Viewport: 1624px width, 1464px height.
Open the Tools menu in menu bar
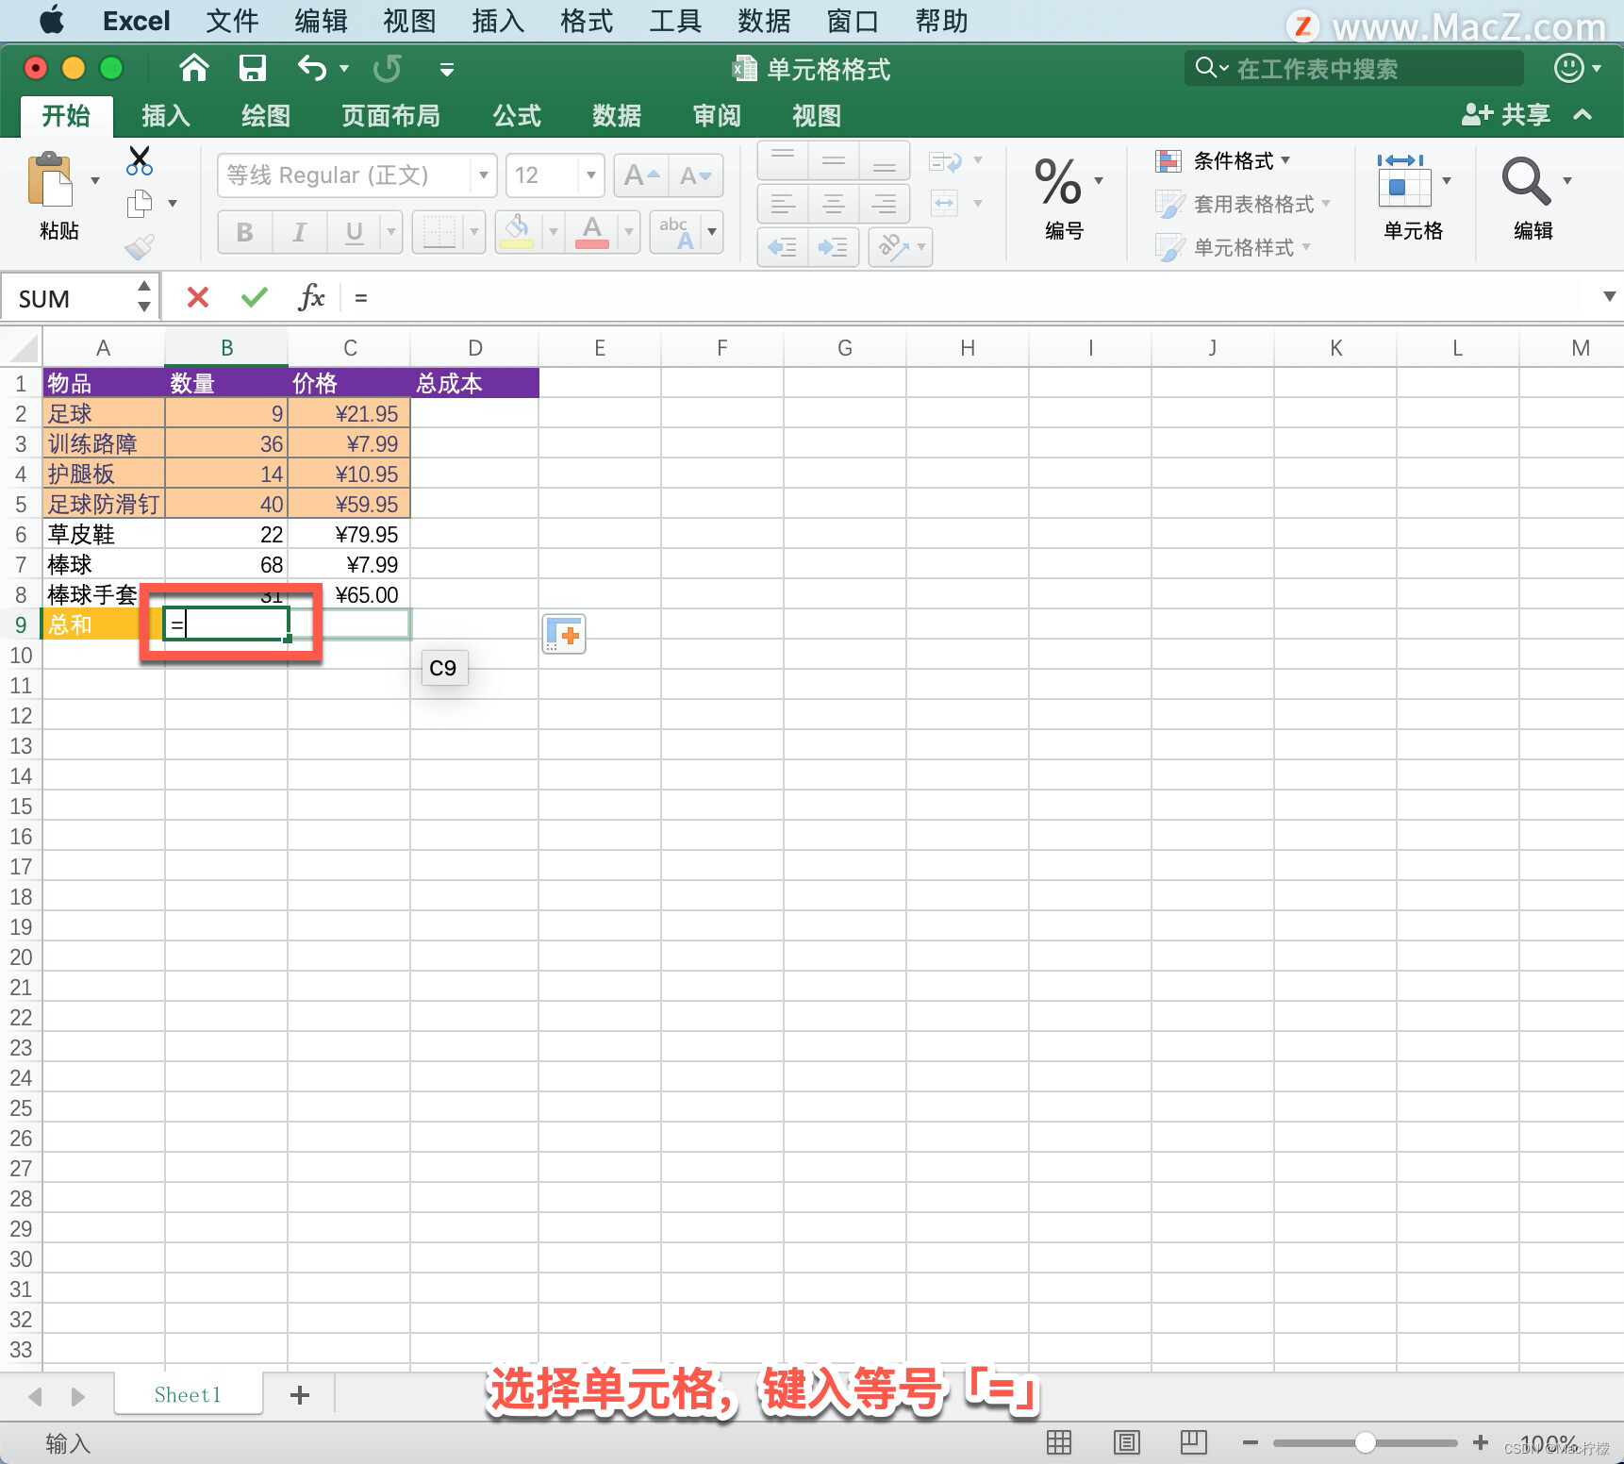coord(675,21)
